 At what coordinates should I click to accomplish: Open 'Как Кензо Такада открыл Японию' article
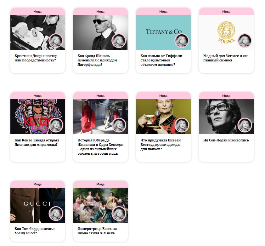point(37,142)
